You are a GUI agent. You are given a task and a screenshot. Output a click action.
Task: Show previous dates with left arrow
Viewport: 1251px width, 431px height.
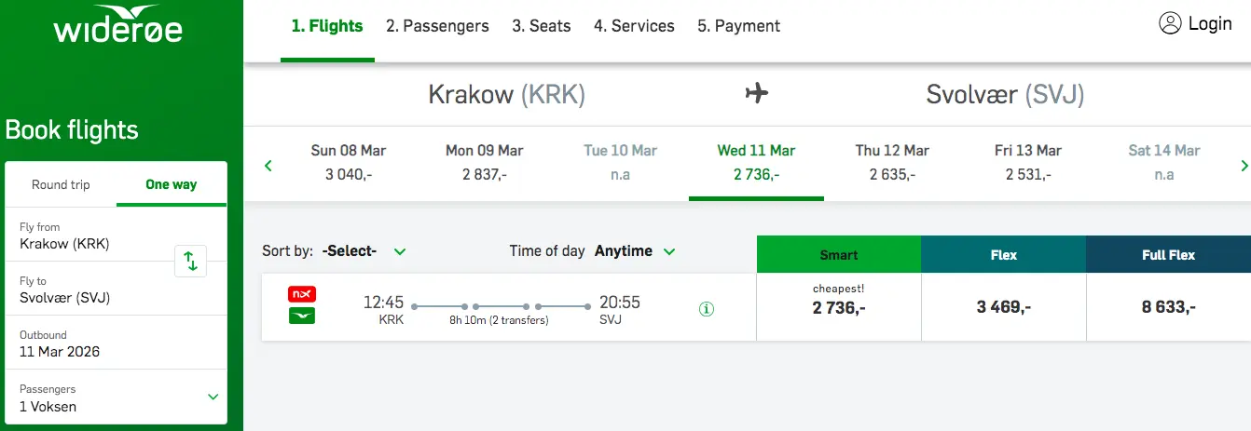268,167
